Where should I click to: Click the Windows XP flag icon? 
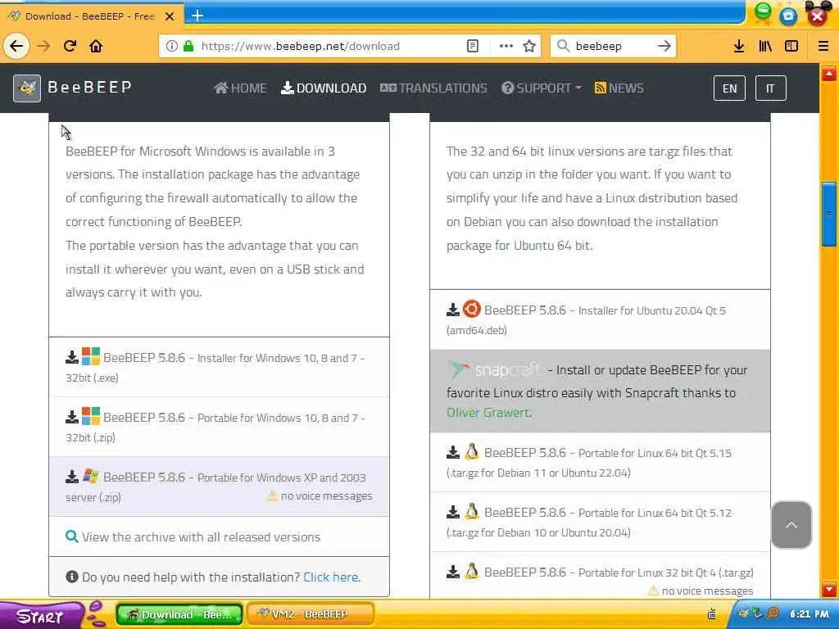90,476
